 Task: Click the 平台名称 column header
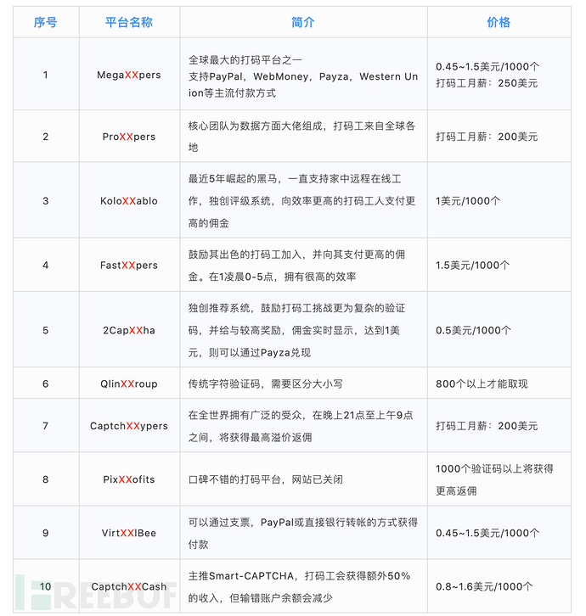coord(129,22)
